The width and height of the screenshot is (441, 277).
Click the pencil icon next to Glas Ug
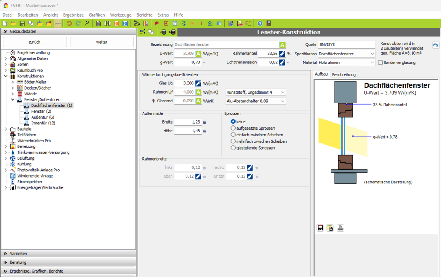pos(198,84)
